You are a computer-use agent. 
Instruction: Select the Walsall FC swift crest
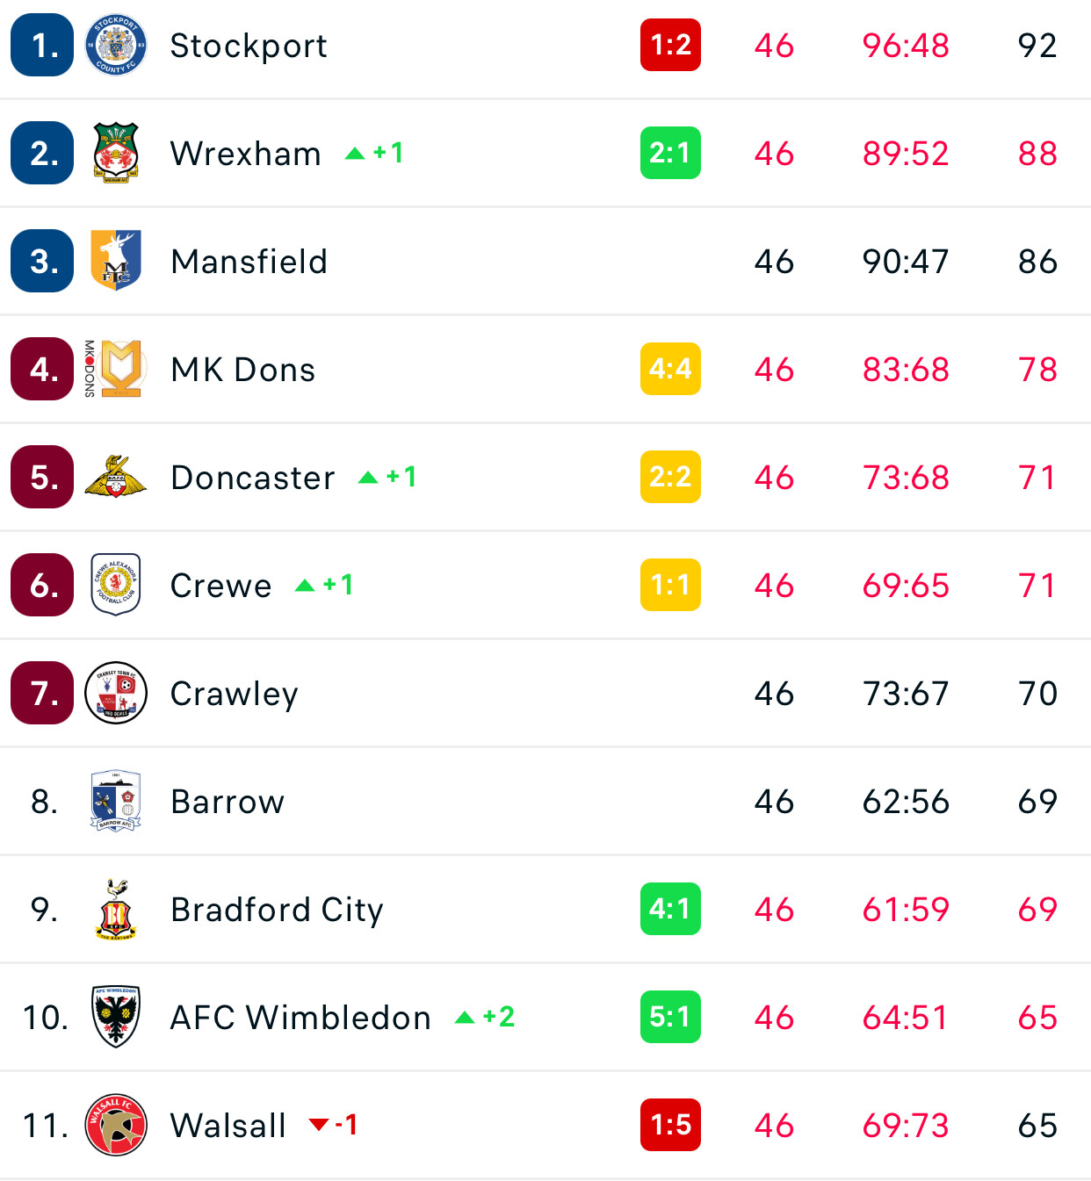(116, 1125)
